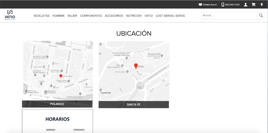
Task: Open the HOMBRE menu
Action: tap(58, 16)
